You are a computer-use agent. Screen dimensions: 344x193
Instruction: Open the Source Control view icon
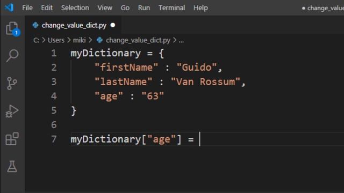click(12, 84)
